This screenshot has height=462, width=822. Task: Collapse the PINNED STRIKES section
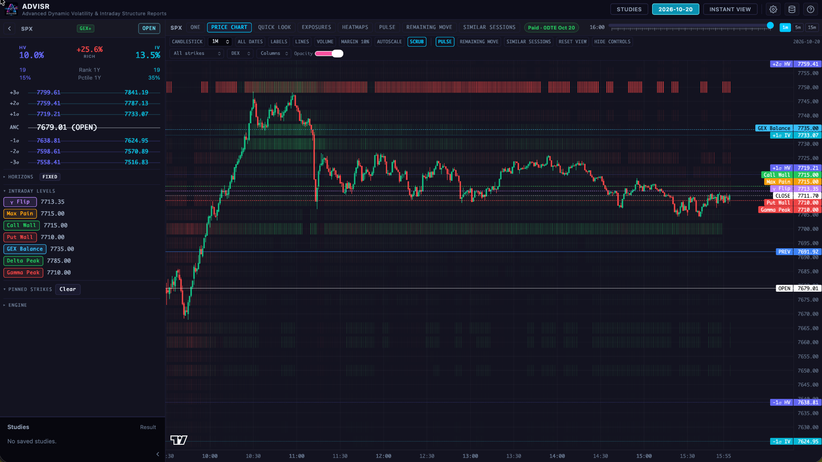28,289
